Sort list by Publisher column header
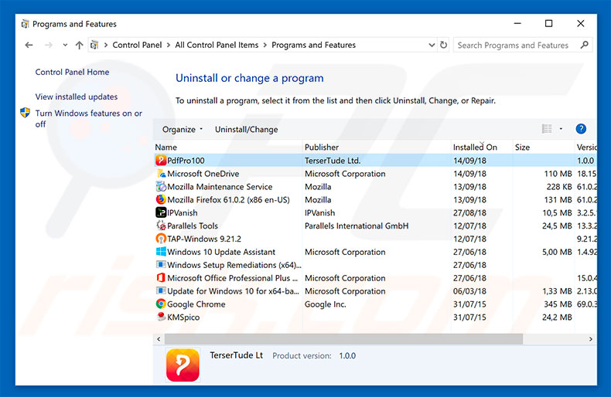 point(322,148)
